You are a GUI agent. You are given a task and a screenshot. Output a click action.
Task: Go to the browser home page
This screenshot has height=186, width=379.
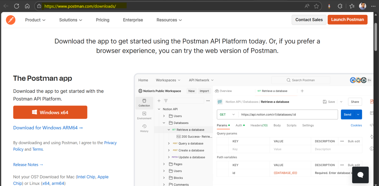[x=27, y=6]
